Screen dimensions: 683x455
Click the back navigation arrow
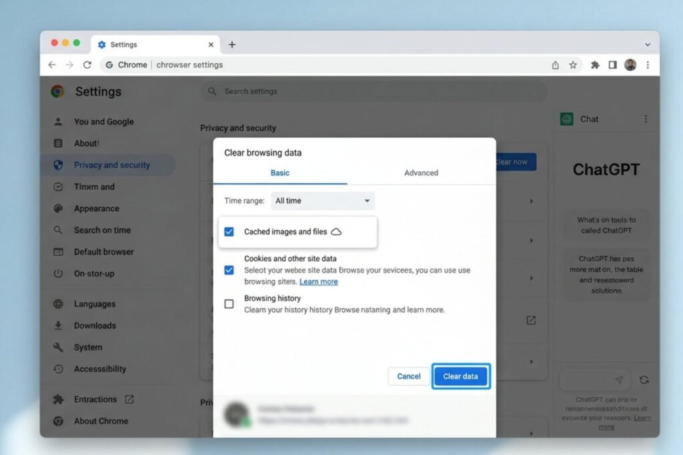[x=52, y=65]
